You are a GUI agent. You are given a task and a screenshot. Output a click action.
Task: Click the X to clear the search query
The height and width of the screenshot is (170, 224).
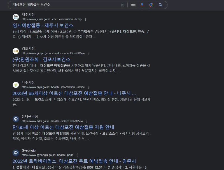(x=122, y=5)
